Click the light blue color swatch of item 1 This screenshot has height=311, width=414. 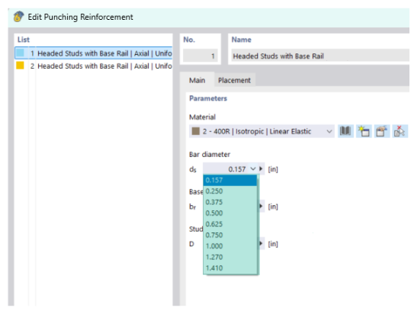point(20,53)
